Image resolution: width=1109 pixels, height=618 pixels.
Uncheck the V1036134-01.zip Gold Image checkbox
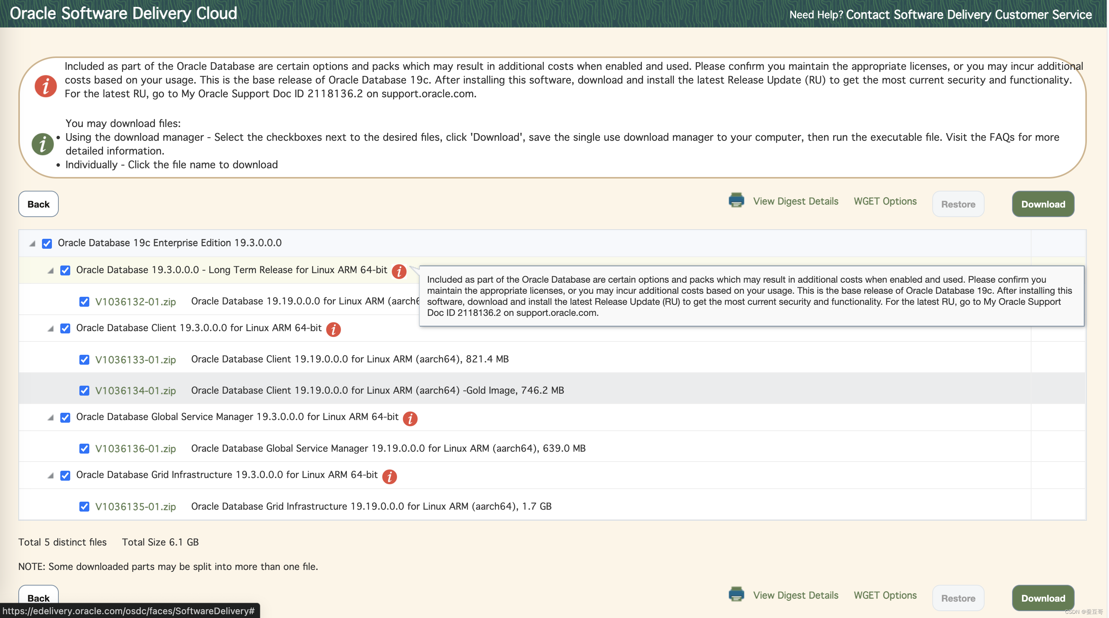[84, 391]
